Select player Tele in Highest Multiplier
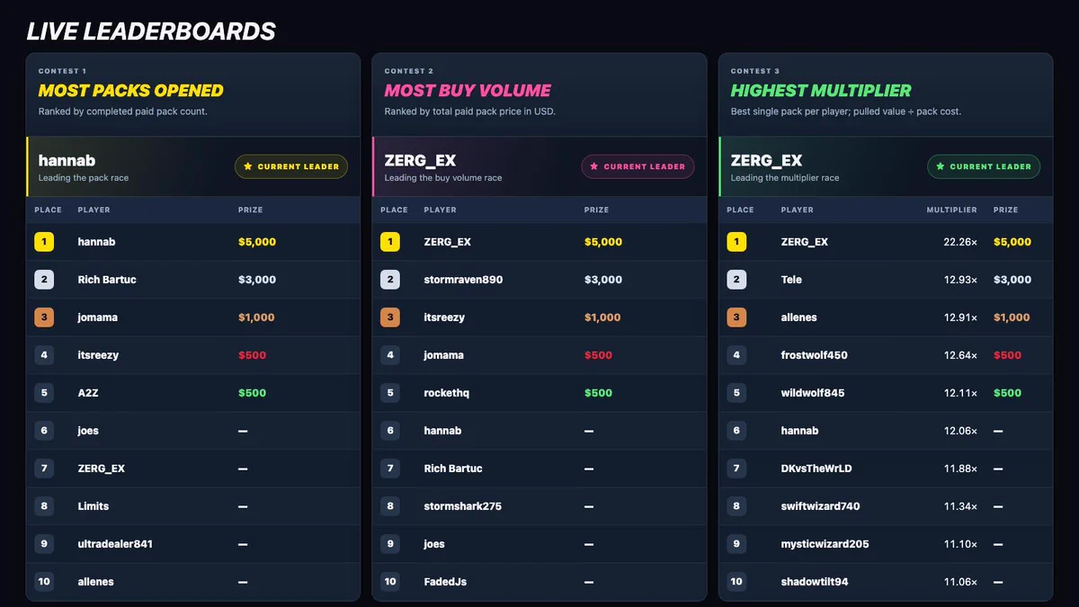1079x607 pixels. click(x=791, y=280)
